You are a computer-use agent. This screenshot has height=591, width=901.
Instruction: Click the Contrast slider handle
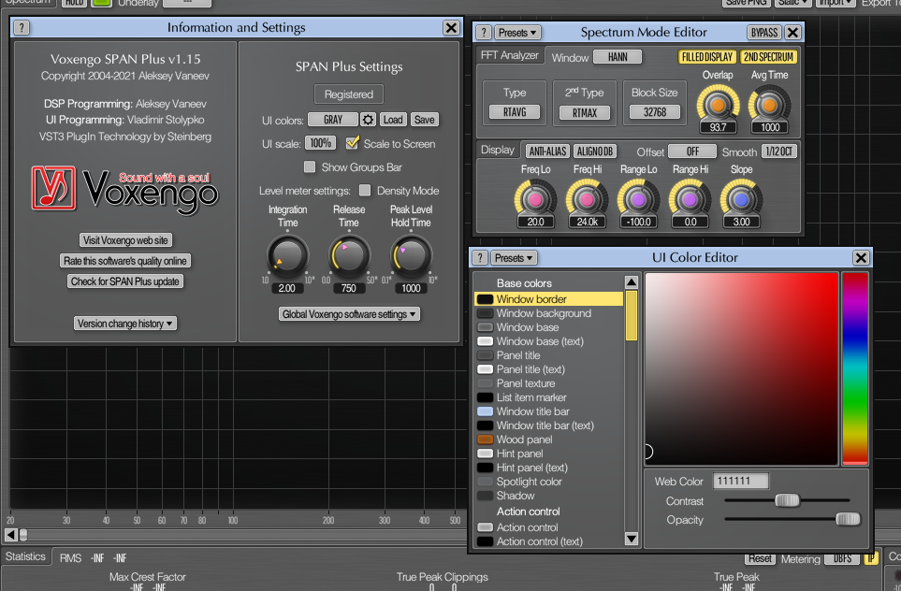(787, 500)
